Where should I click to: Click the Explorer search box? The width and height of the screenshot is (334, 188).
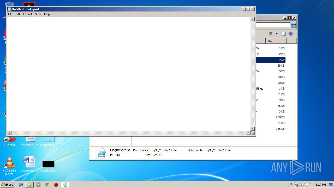click(x=273, y=25)
